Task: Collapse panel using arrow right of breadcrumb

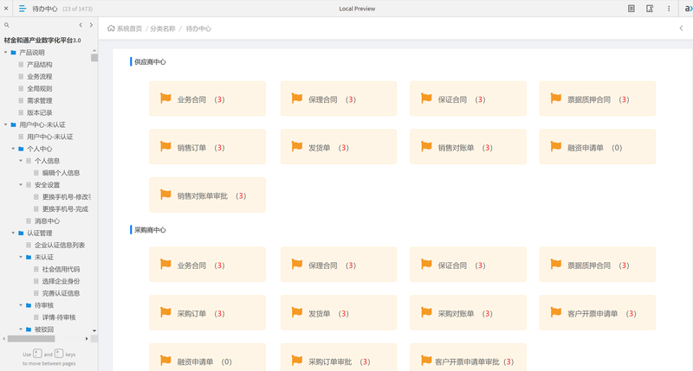Action: pos(681,29)
